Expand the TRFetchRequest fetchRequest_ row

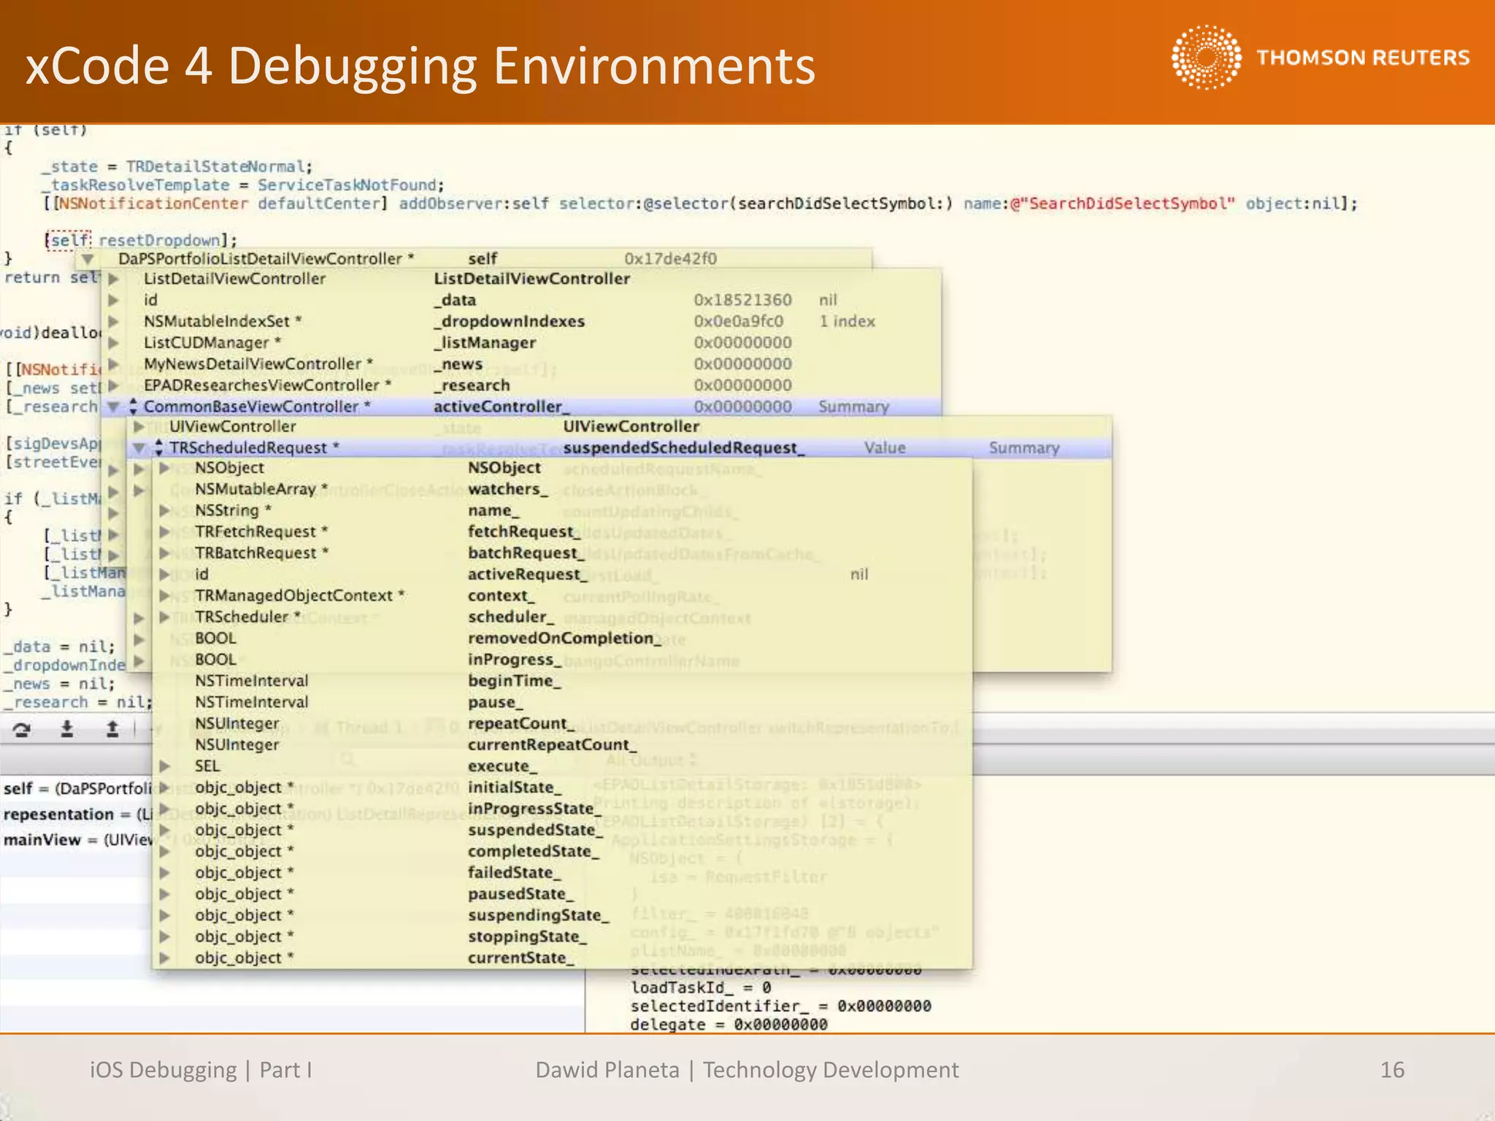click(164, 532)
